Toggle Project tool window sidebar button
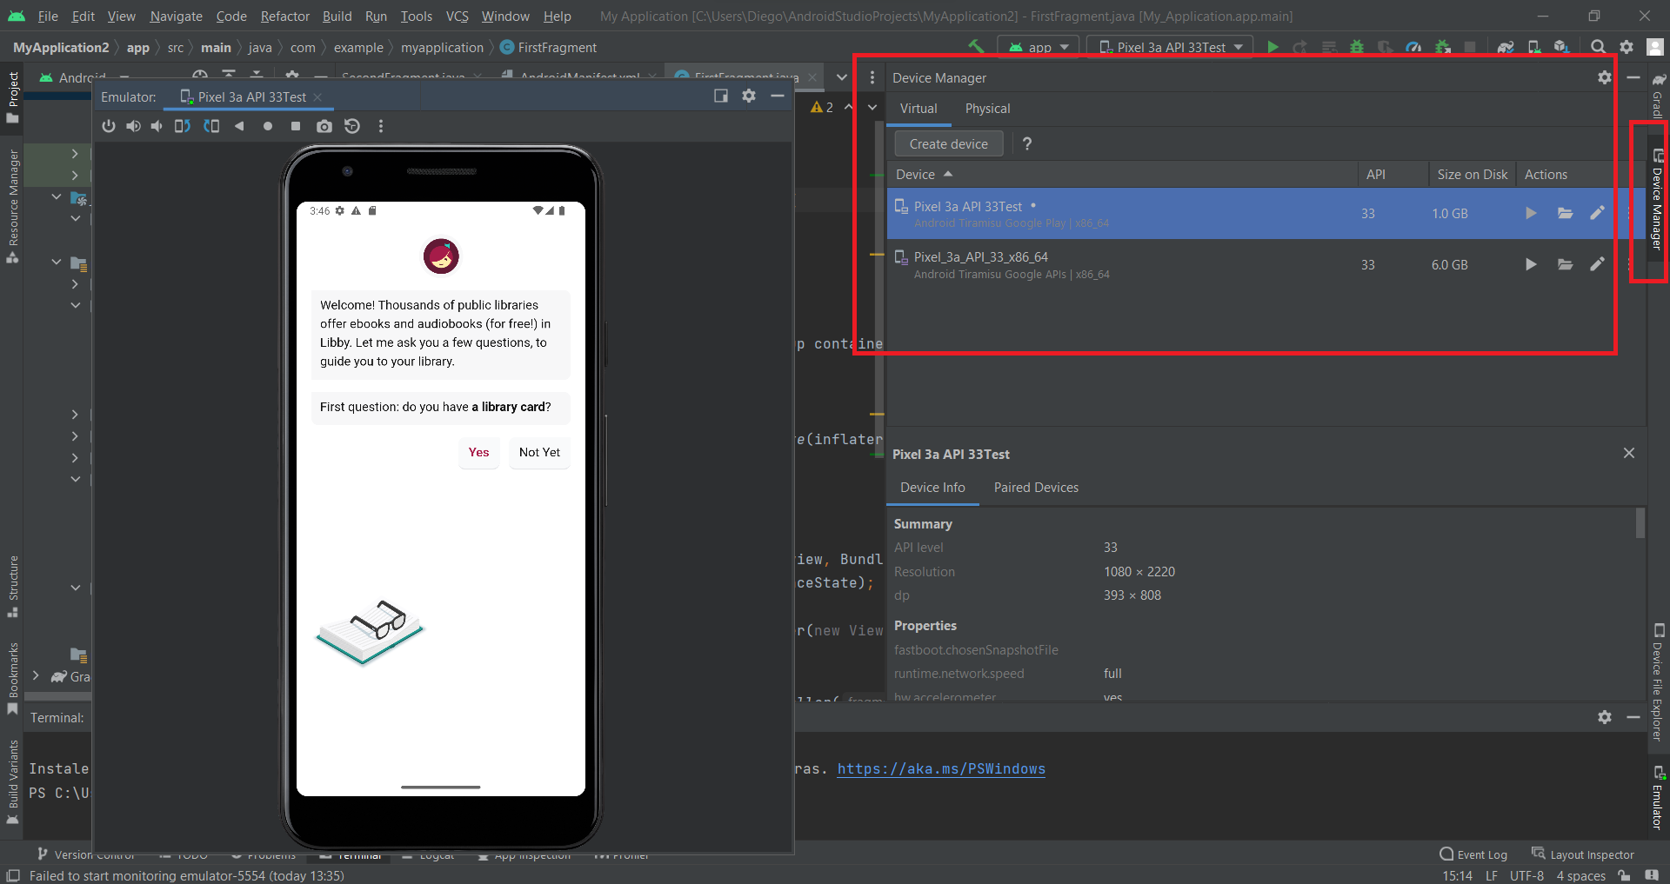 pyautogui.click(x=12, y=97)
